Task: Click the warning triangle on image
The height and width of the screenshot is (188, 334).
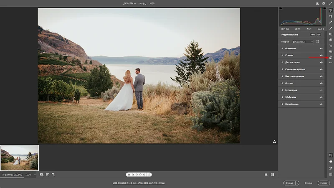Action: coord(274,142)
